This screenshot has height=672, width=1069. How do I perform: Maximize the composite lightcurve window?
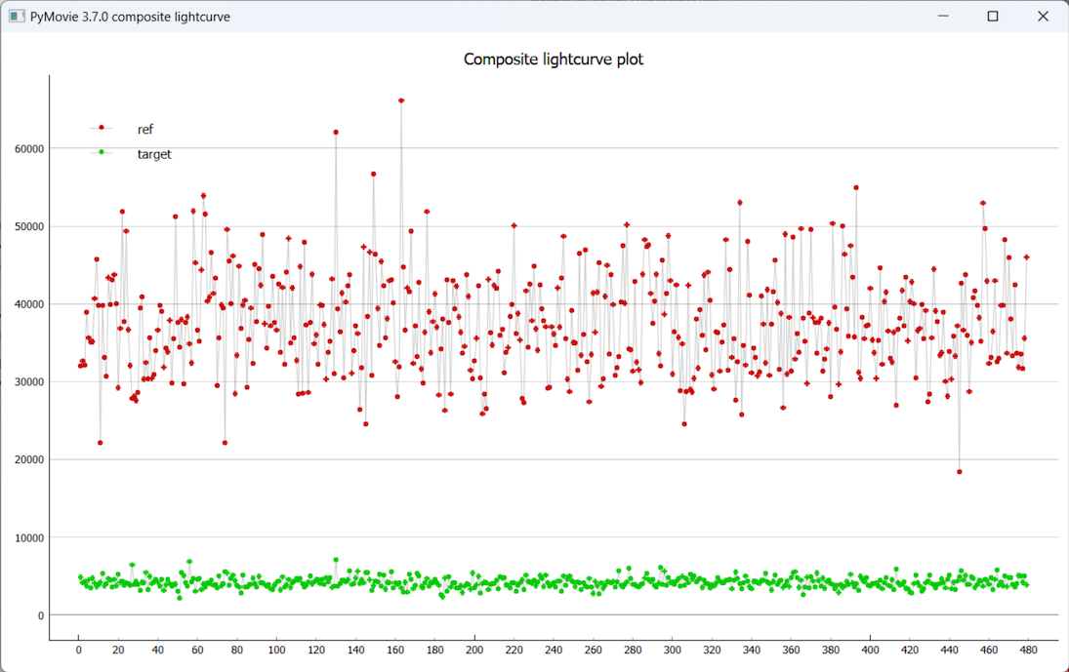tap(993, 17)
